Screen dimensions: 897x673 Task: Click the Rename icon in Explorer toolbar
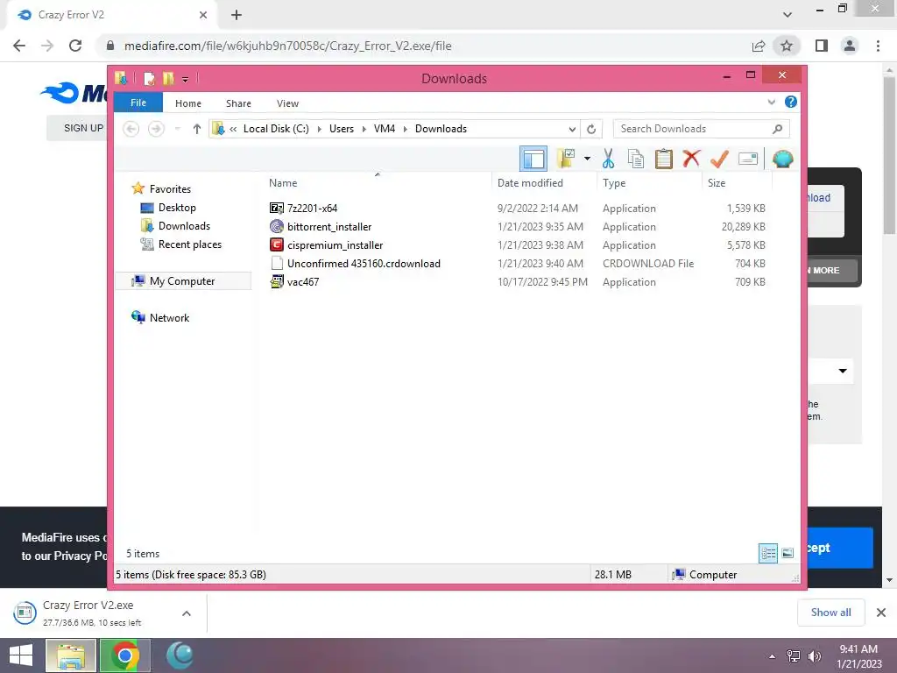pos(748,159)
